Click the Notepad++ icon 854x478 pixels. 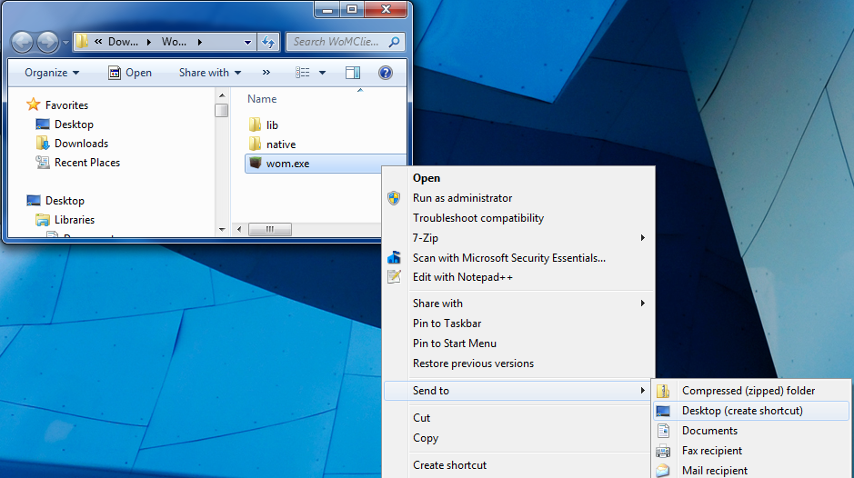tap(394, 276)
